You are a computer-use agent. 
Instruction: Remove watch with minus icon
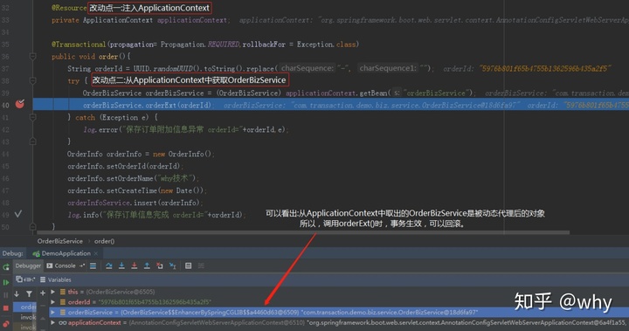(43, 307)
